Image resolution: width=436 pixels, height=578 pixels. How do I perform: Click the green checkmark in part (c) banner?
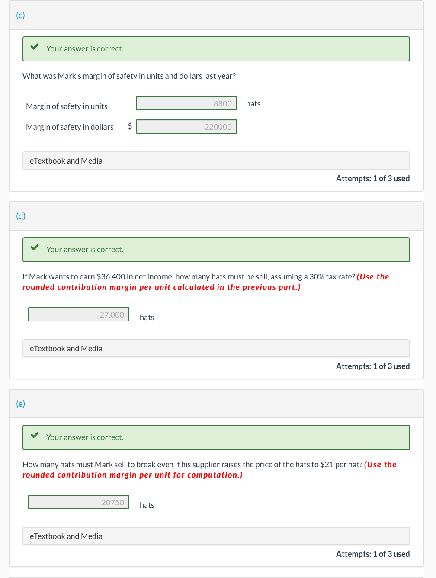[35, 47]
